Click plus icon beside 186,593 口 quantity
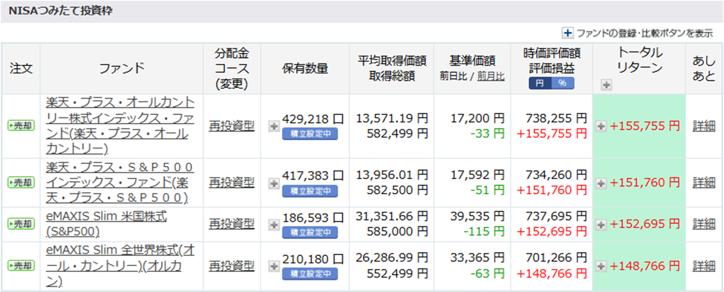Viewport: 724px width, 292px height. (x=274, y=223)
